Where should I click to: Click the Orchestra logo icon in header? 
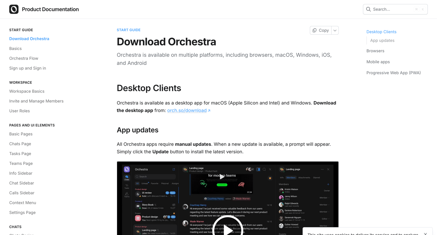point(14,9)
